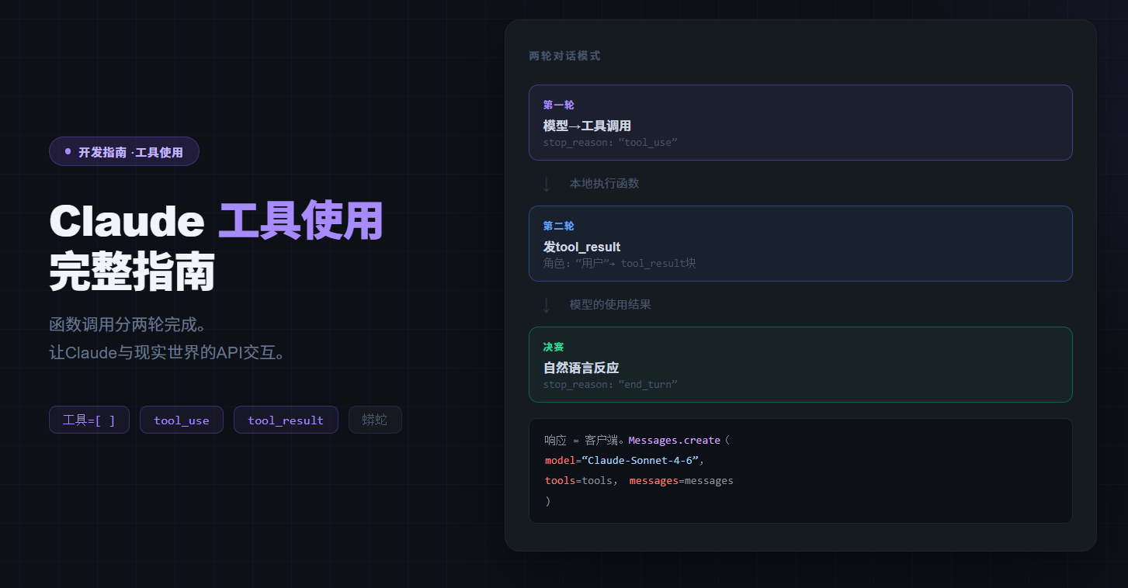
Task: Click the model="Claude-Sonnet-4-6" code line
Action: (624, 460)
